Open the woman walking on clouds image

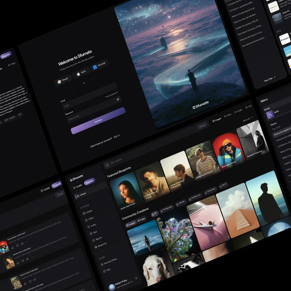145,238
